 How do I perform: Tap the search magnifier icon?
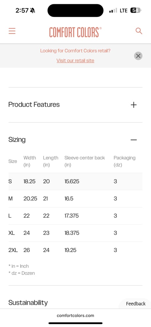[x=139, y=31]
